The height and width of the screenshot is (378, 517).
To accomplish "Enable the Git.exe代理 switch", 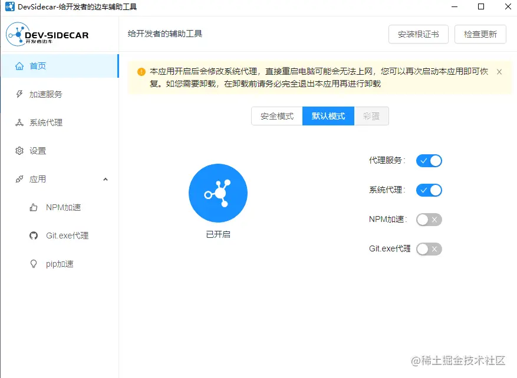I will point(429,249).
